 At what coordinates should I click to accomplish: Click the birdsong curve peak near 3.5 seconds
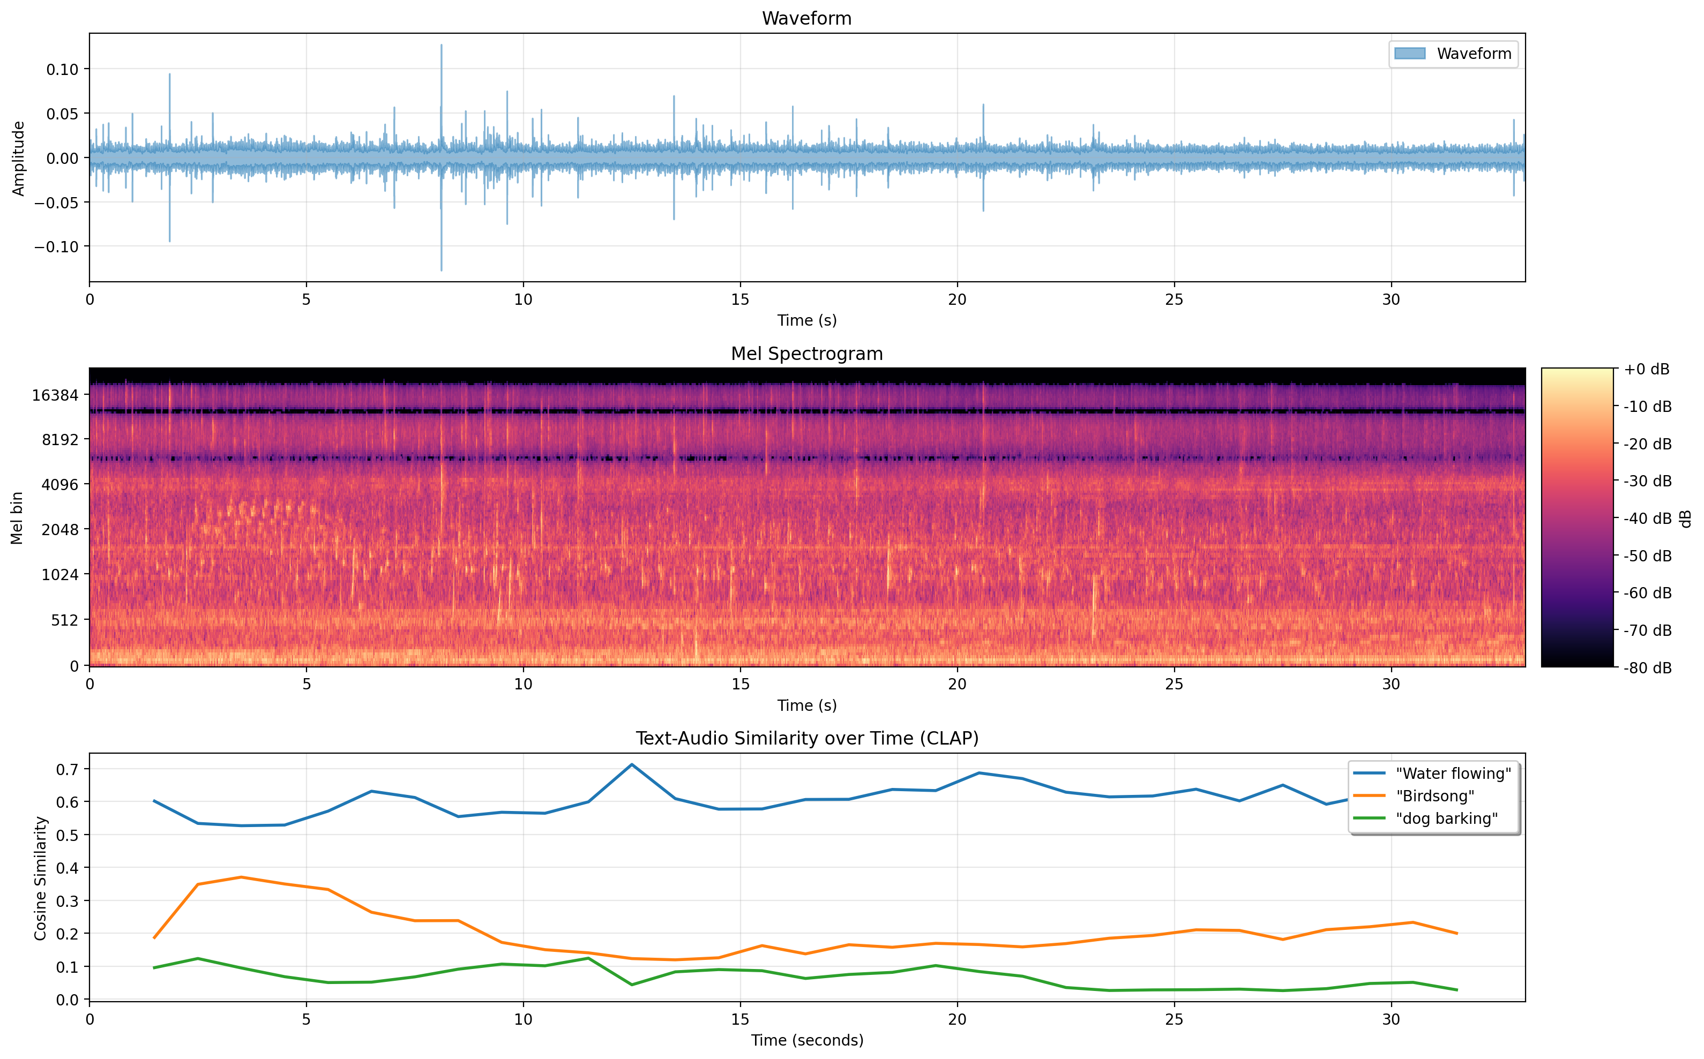click(x=241, y=877)
